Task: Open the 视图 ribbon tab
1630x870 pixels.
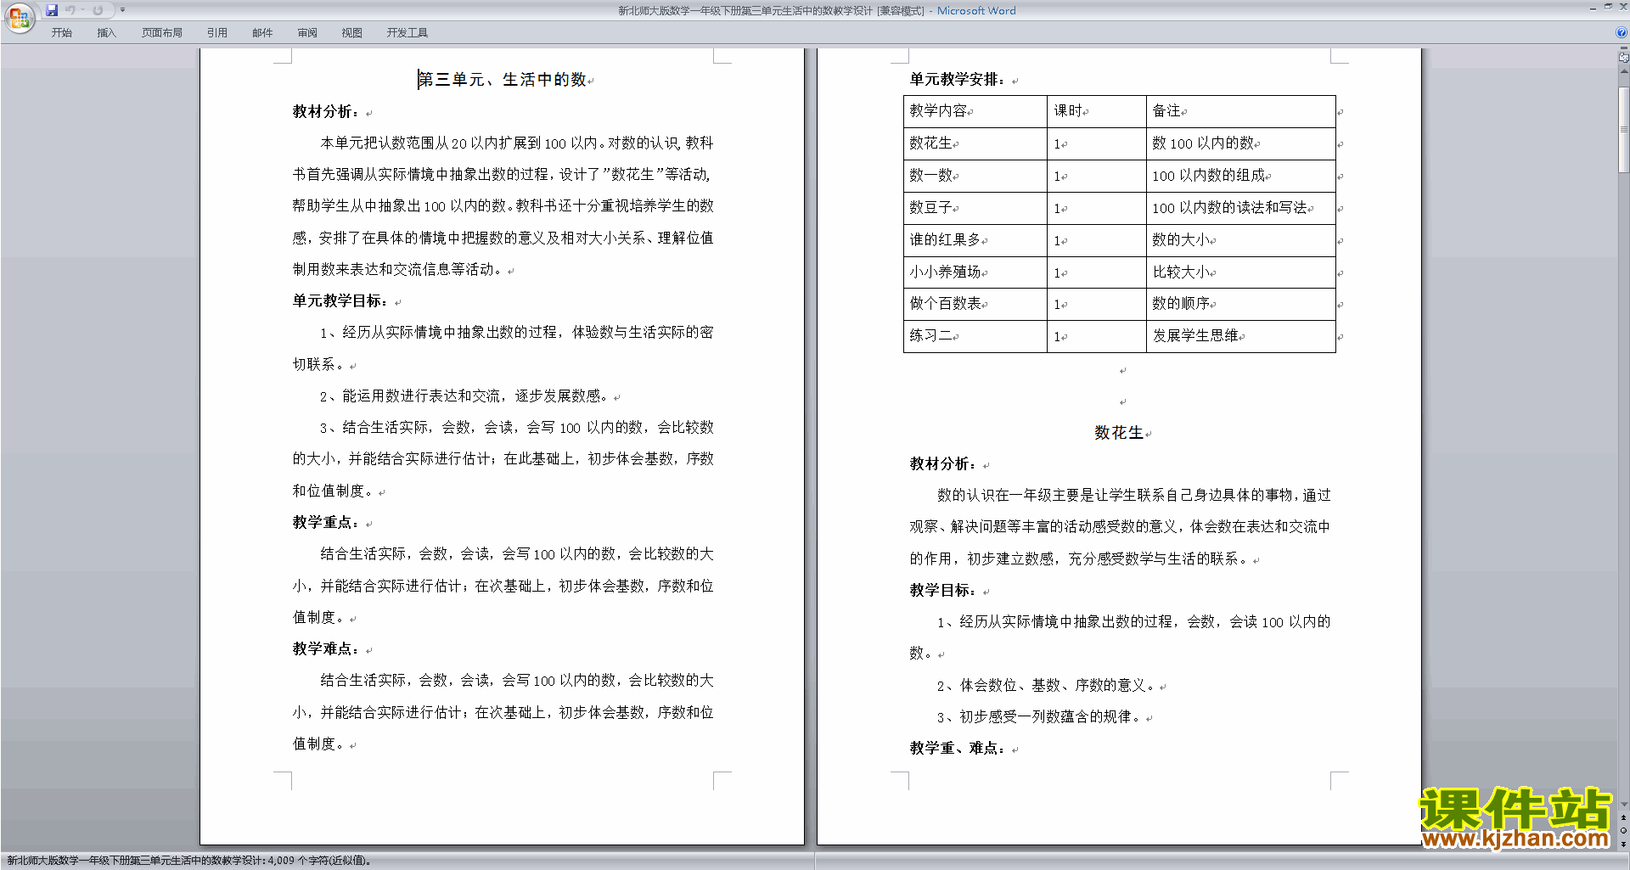Action: click(x=351, y=33)
